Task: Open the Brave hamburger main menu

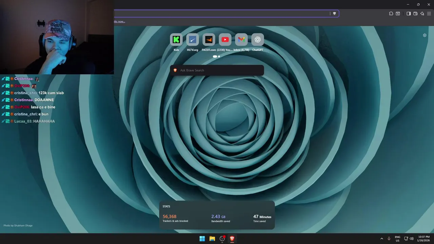Action: (x=429, y=14)
